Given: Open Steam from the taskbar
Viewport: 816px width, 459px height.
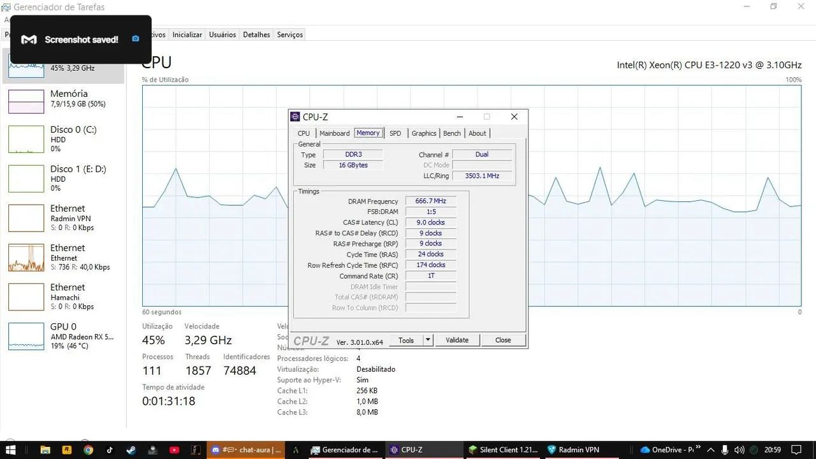Looking at the screenshot, I should [131, 449].
